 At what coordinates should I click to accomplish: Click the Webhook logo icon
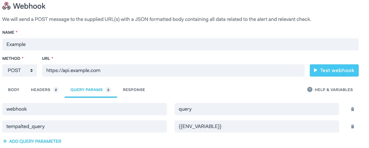[6, 6]
